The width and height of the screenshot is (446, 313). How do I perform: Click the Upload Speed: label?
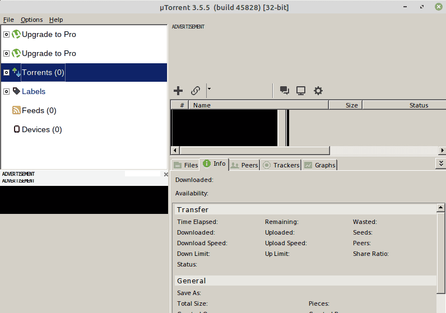(x=286, y=243)
